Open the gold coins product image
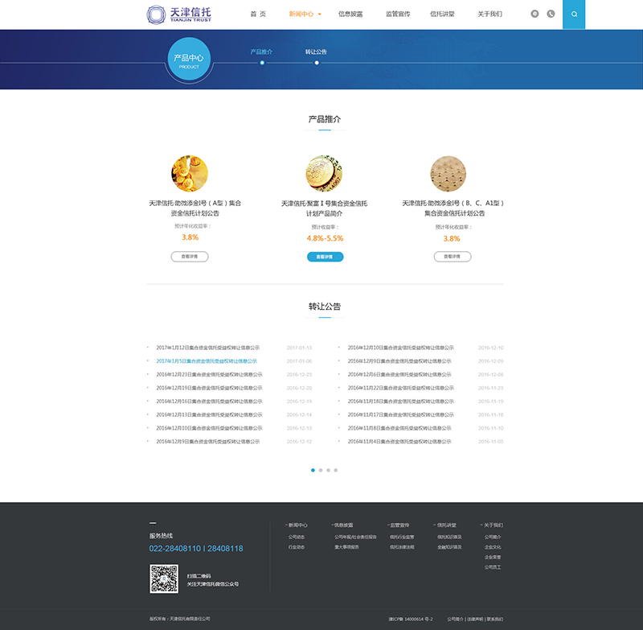 pyautogui.click(x=190, y=173)
